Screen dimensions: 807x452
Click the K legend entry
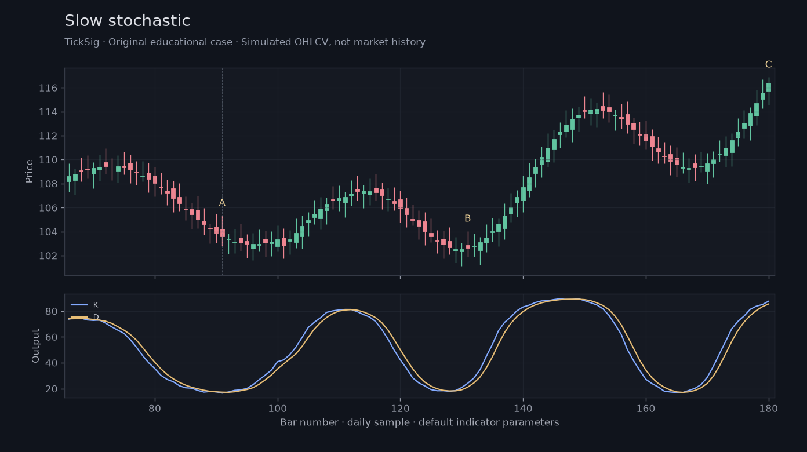84,305
